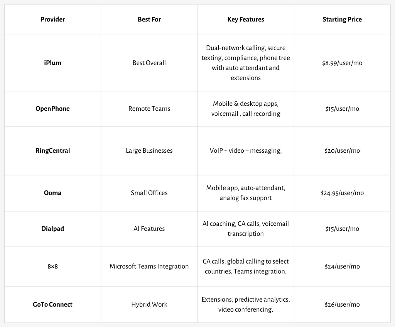Click the Starting Price column header
The image size is (395, 327).
(x=342, y=19)
